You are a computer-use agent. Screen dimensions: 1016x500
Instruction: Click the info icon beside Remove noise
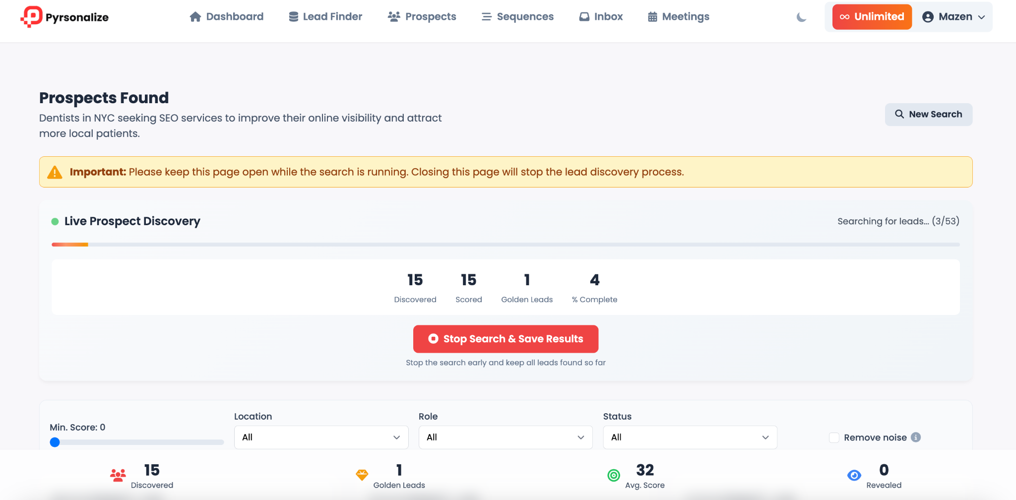pos(916,437)
